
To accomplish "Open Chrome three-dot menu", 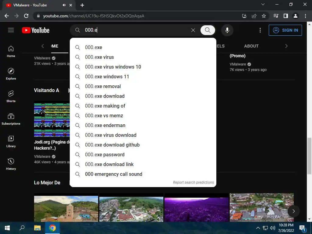I will point(305,16).
